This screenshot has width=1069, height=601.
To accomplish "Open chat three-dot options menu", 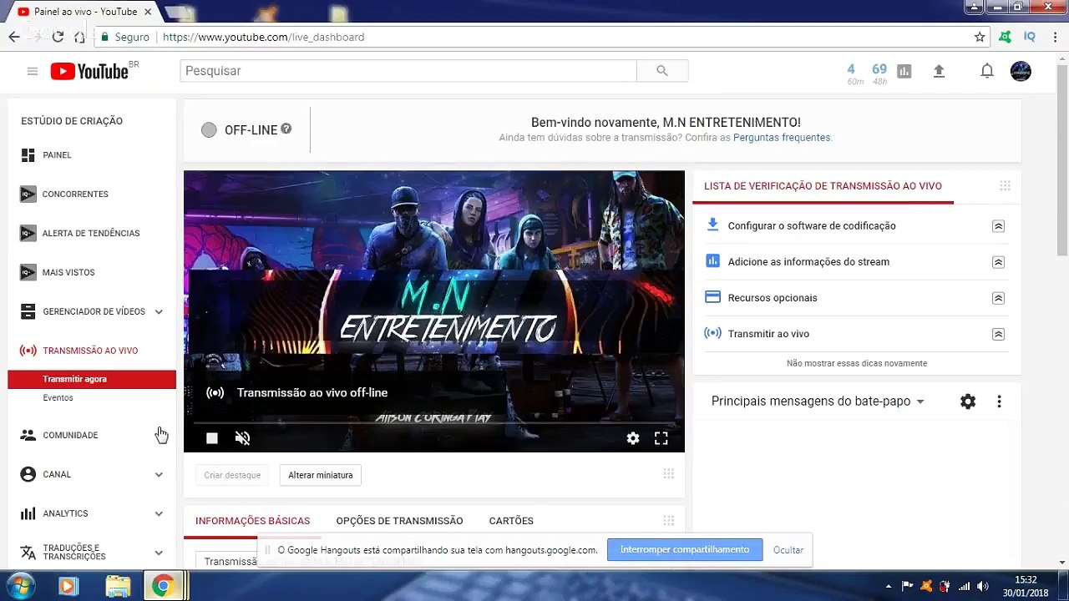I will click(999, 402).
